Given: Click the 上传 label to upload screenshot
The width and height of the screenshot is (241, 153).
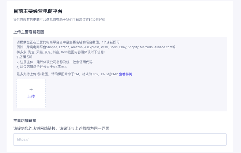Looking at the screenshot, I should (31, 97).
